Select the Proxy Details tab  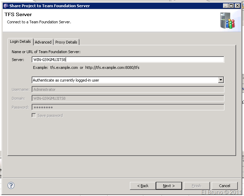pyautogui.click(x=66, y=42)
